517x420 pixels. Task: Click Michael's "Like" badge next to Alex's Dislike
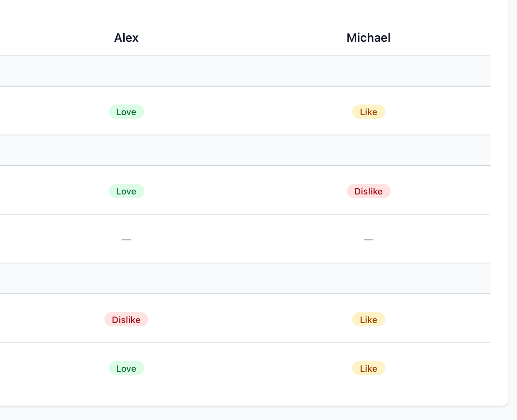click(x=368, y=319)
